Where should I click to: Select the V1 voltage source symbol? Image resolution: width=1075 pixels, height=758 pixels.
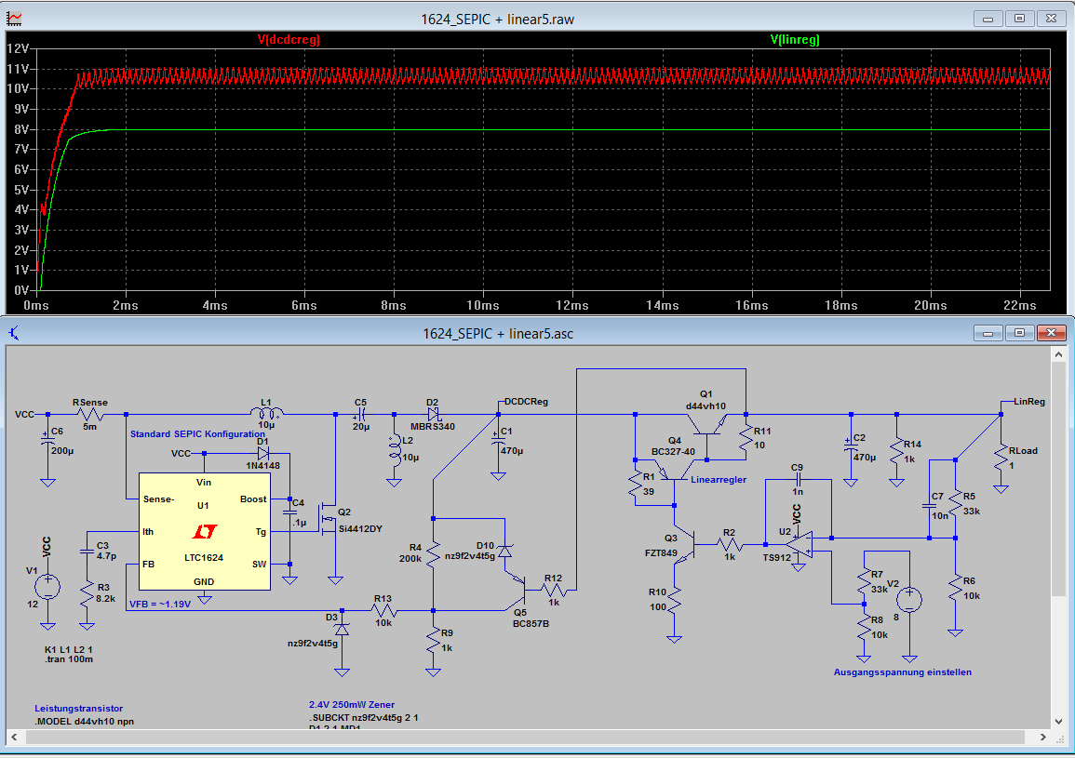coord(47,587)
